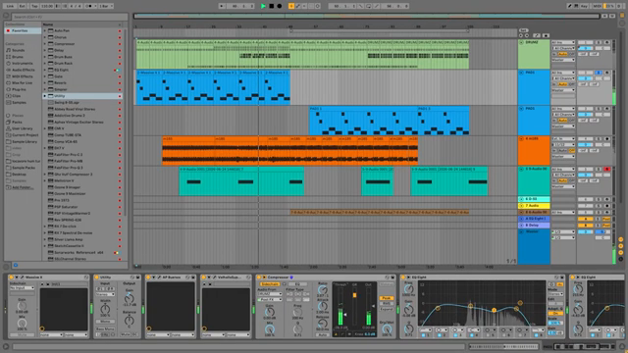Click Compressor Dry/Wet knob
This screenshot has width=628, height=353.
(x=387, y=329)
